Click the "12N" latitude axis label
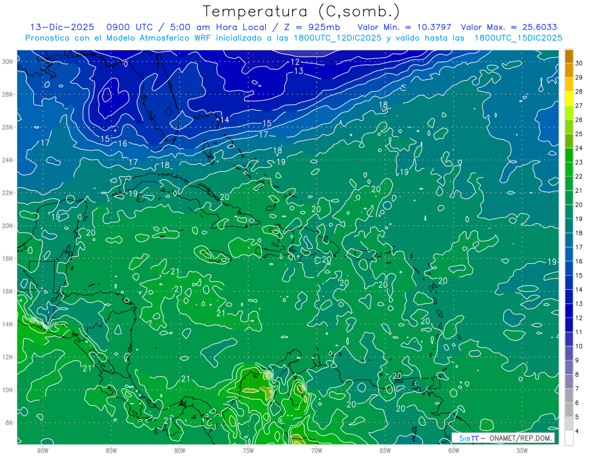Viewport: 592px width, 457px height. (8, 357)
